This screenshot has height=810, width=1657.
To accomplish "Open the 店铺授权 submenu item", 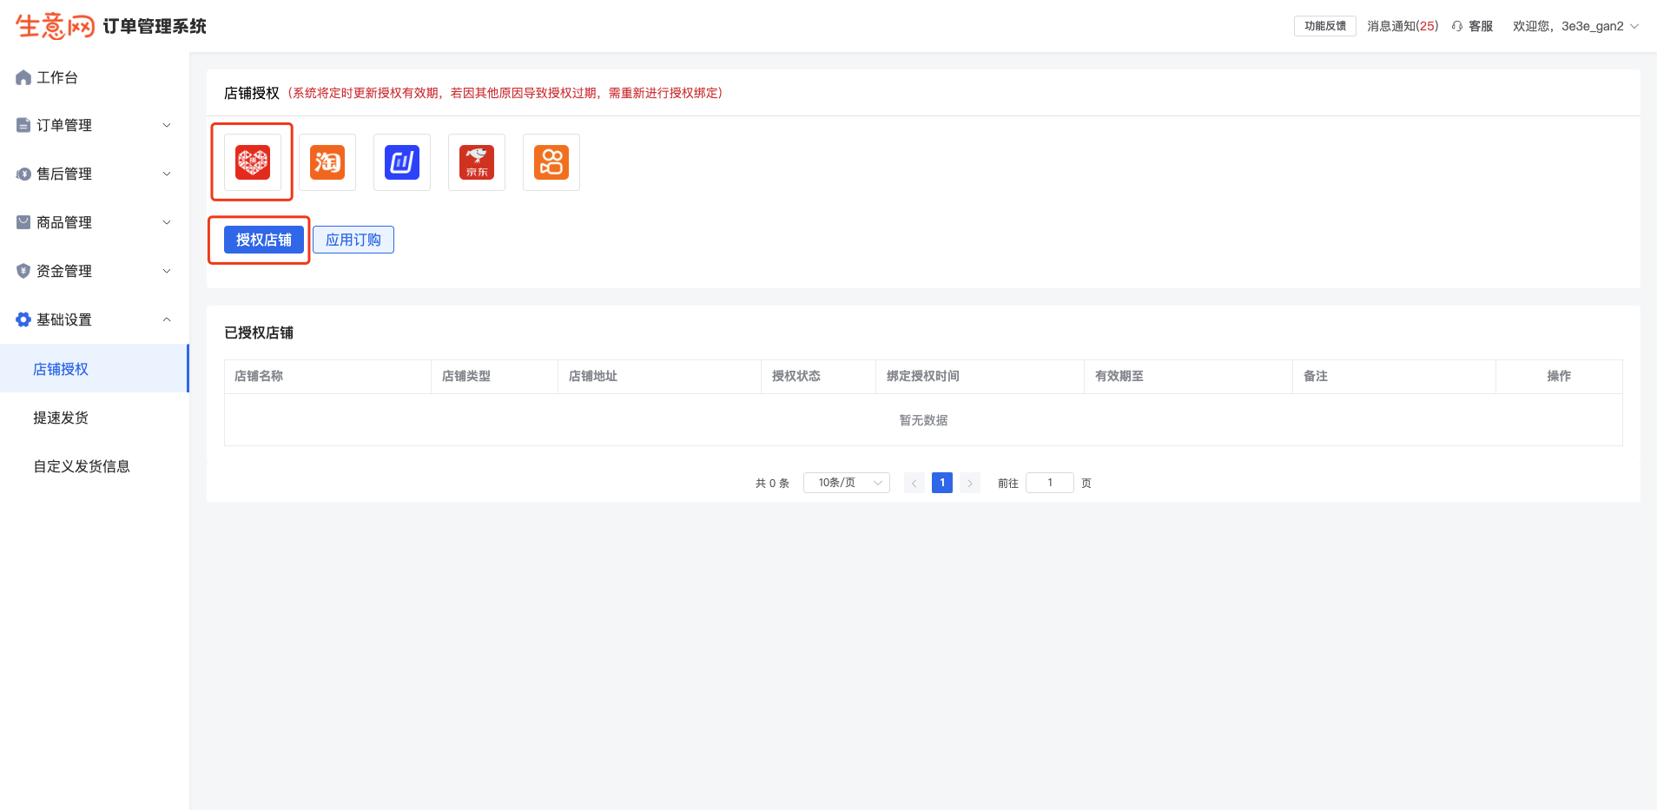I will [95, 369].
